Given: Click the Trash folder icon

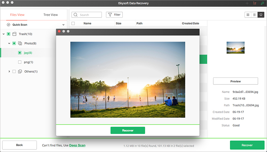Looking at the screenshot, I should 14,34.
